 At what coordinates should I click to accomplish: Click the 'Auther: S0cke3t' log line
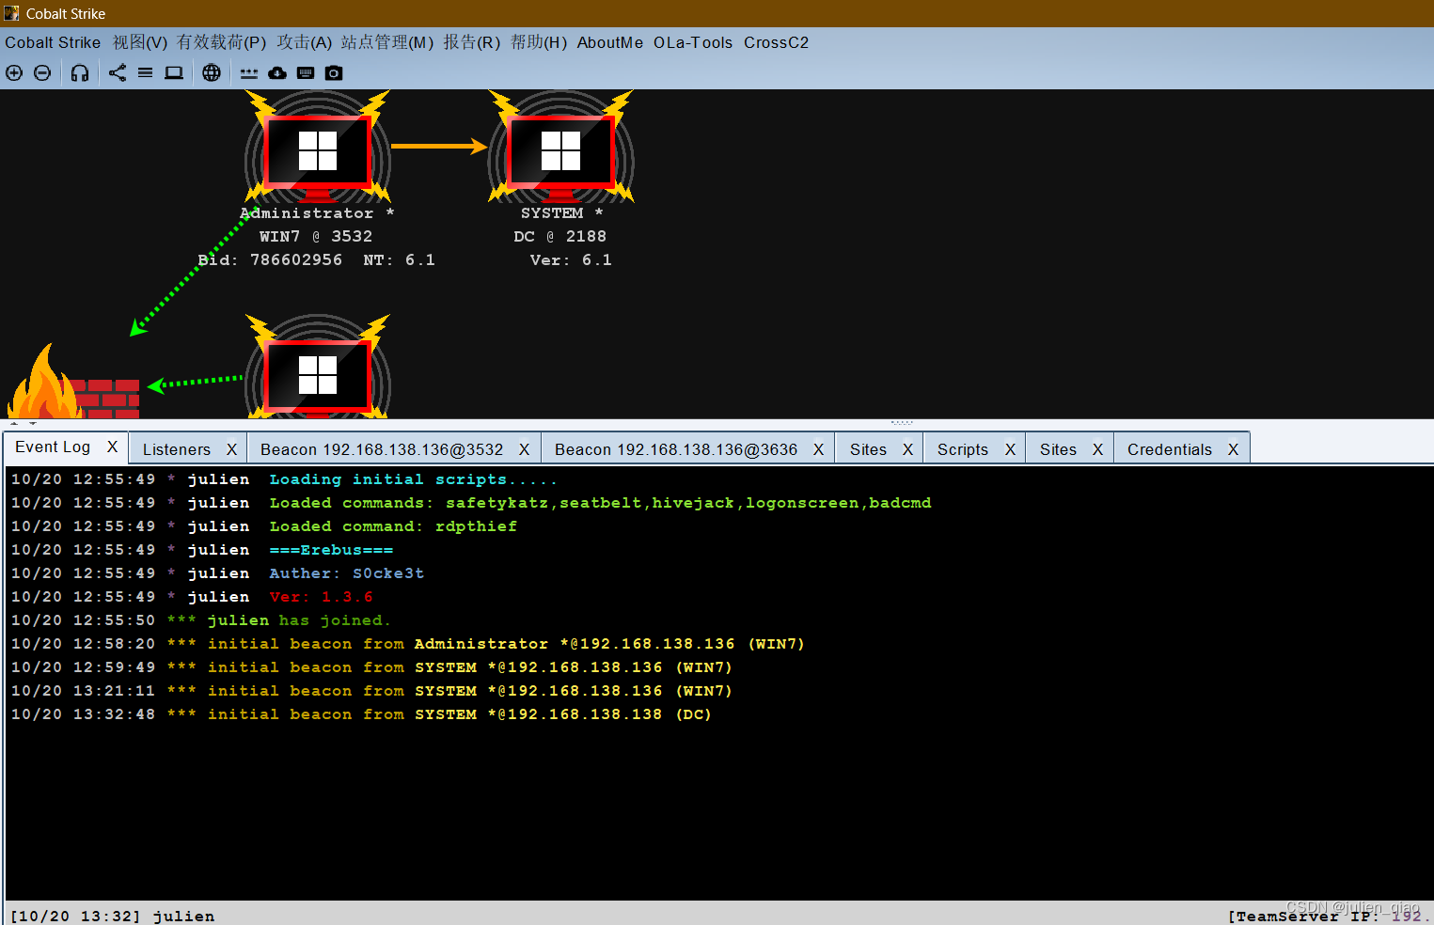346,573
